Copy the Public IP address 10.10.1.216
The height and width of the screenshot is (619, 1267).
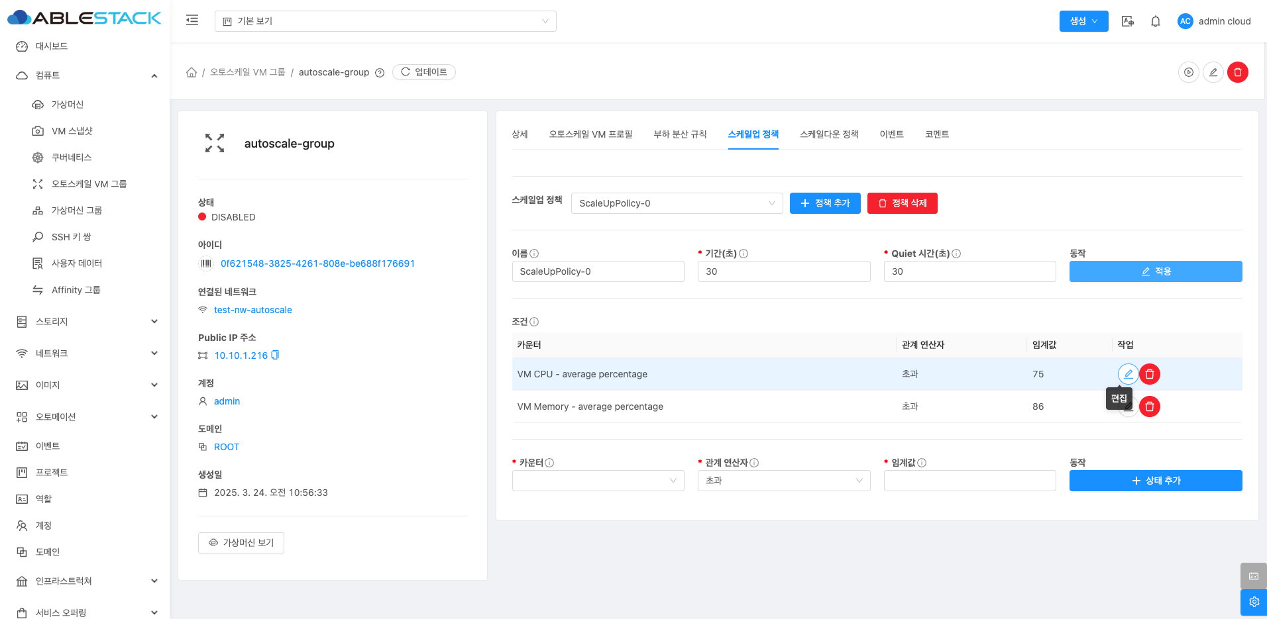pos(276,356)
